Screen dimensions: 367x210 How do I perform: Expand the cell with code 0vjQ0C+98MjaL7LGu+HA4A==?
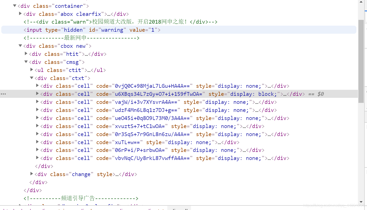pyautogui.click(x=38, y=86)
